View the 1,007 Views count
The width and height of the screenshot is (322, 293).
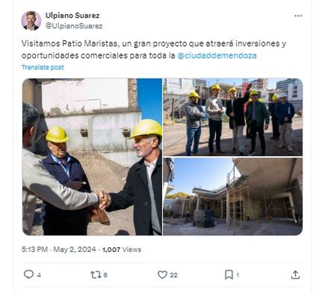coord(122,249)
